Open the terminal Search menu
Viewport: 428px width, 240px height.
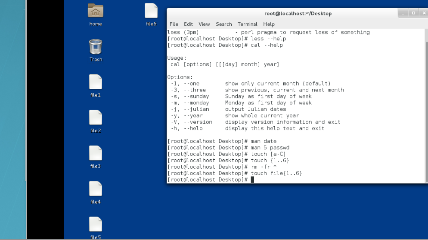click(224, 24)
